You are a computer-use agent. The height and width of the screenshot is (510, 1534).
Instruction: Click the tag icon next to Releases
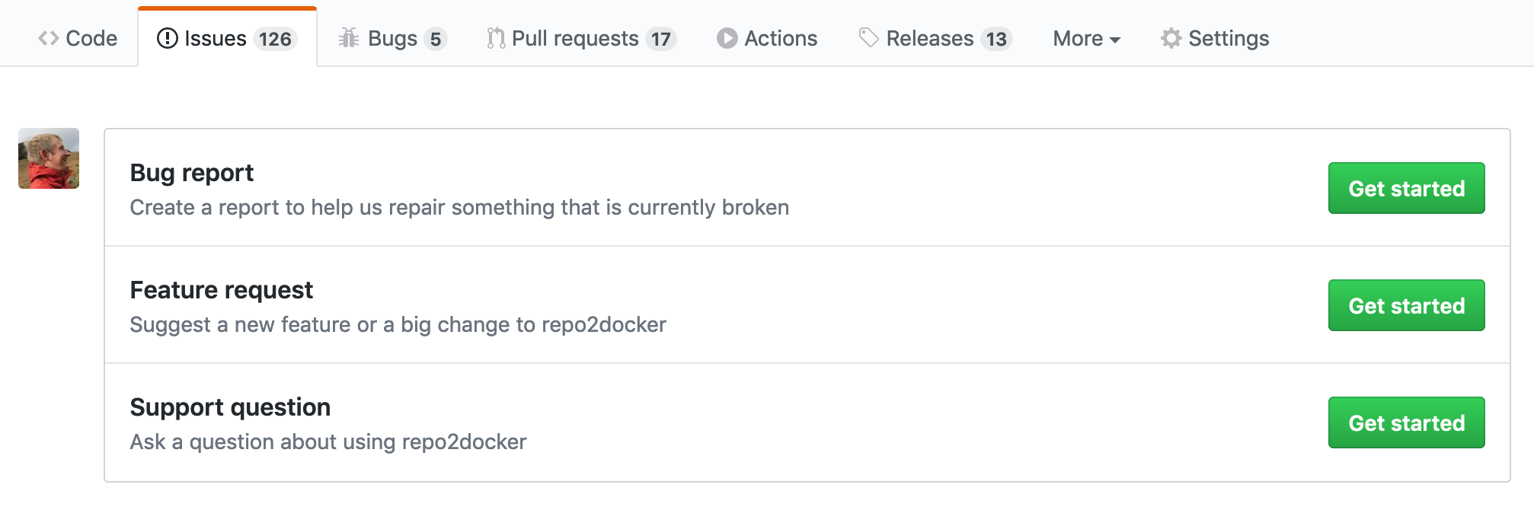point(868,37)
